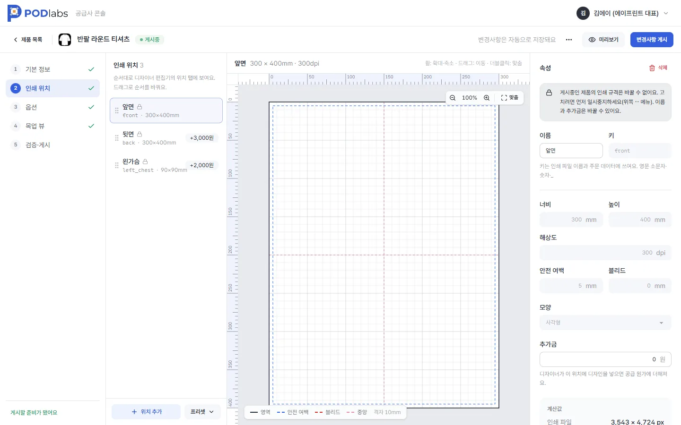The width and height of the screenshot is (681, 425).
Task: Open step 5 검증·게시
Action: [52, 145]
